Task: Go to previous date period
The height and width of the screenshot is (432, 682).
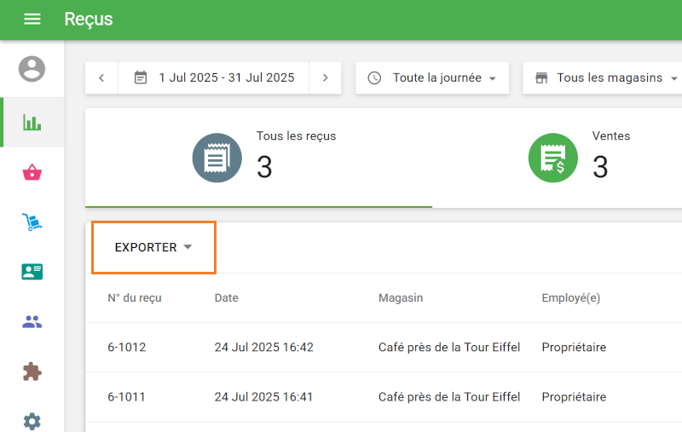Action: [x=101, y=78]
